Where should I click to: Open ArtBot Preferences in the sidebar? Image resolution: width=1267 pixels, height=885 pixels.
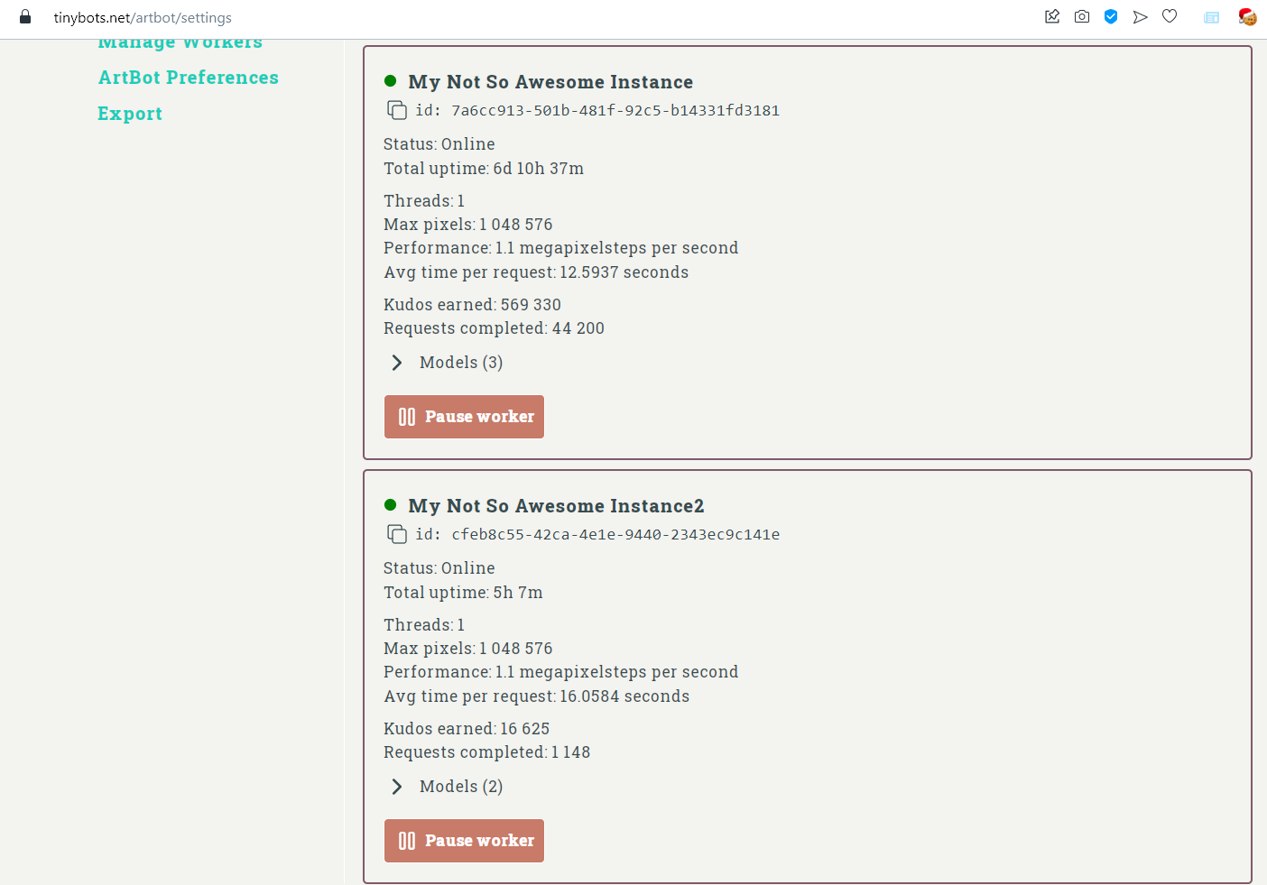(x=189, y=78)
